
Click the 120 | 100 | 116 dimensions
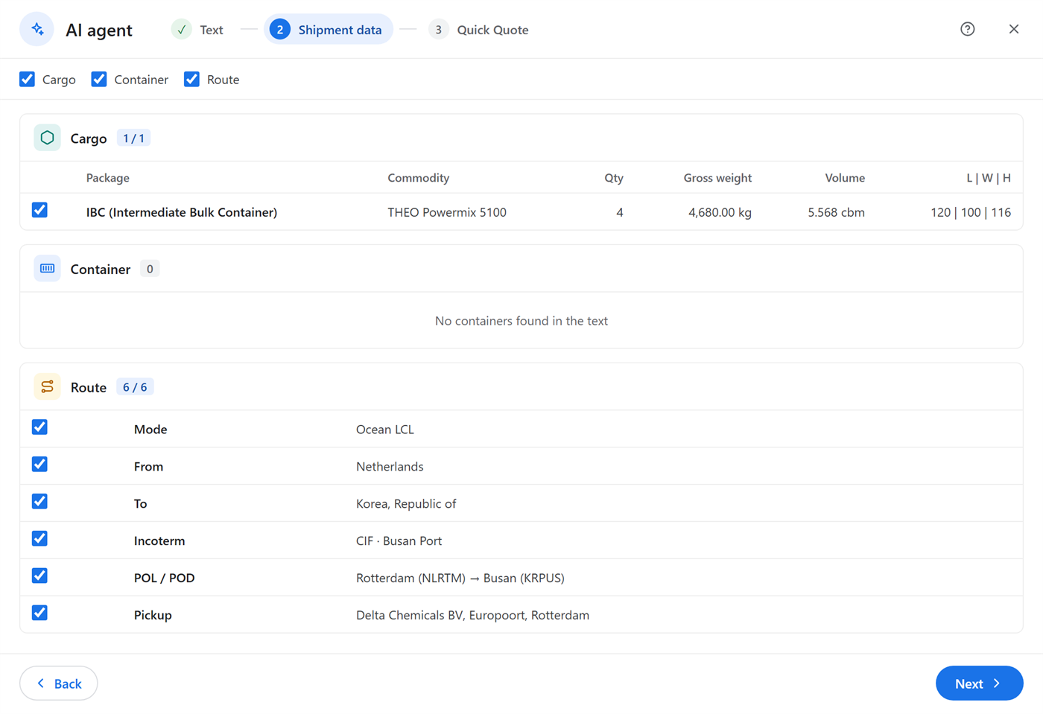[x=971, y=212]
